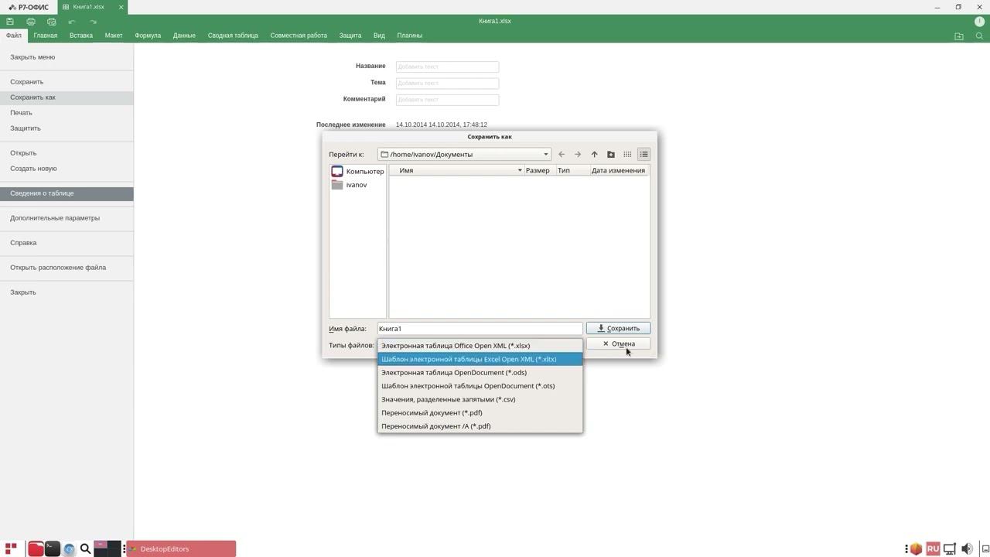
Task: Open the Chromium browser from the taskbar
Action: pyautogui.click(x=69, y=548)
